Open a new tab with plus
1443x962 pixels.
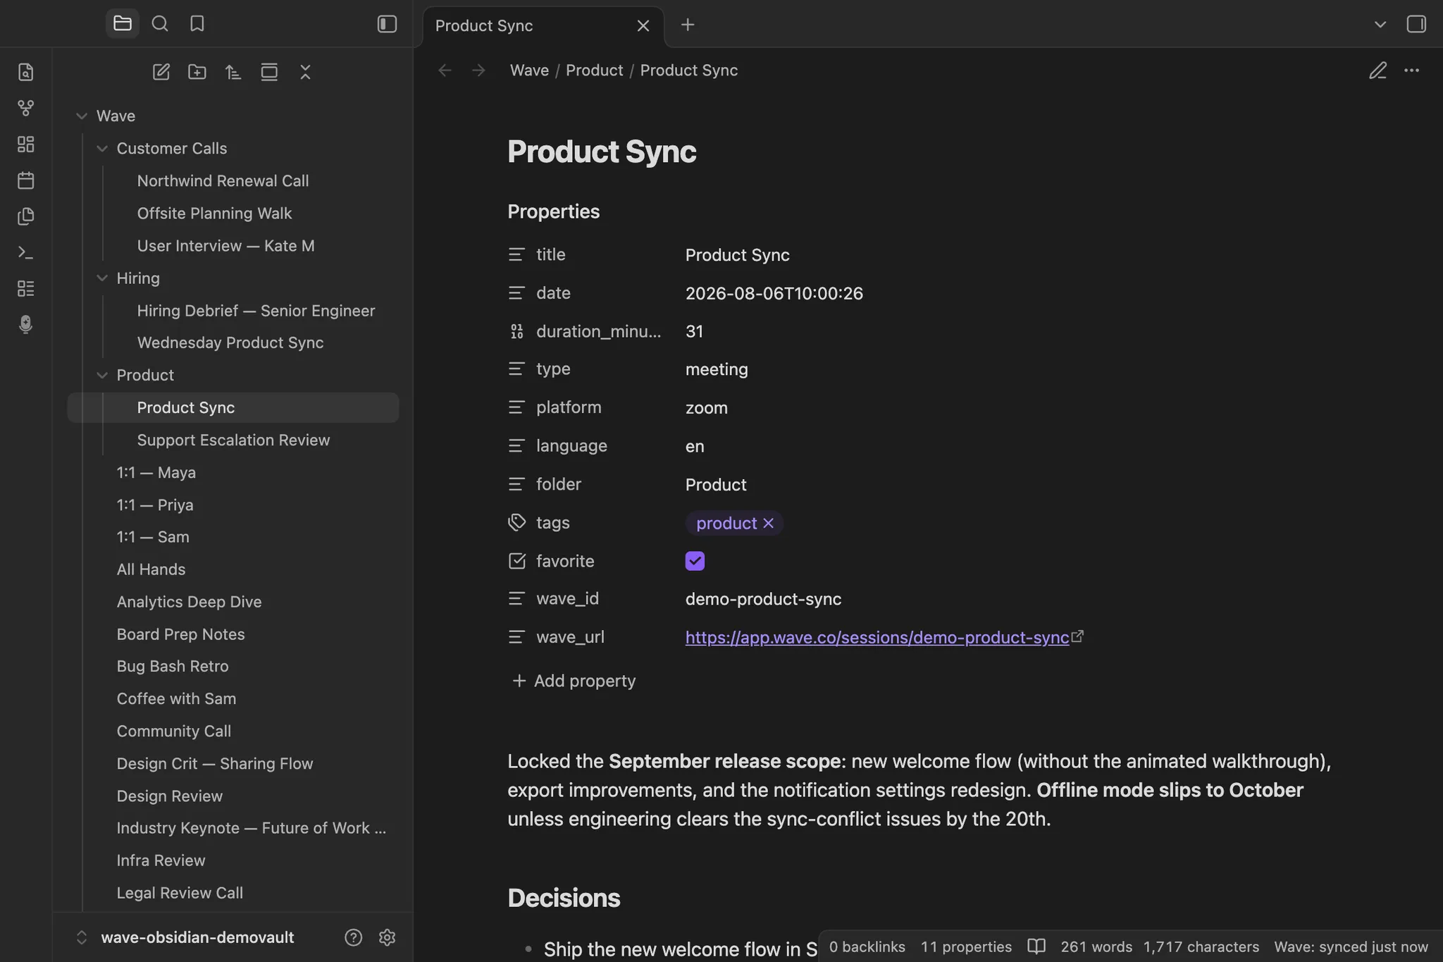tap(688, 25)
